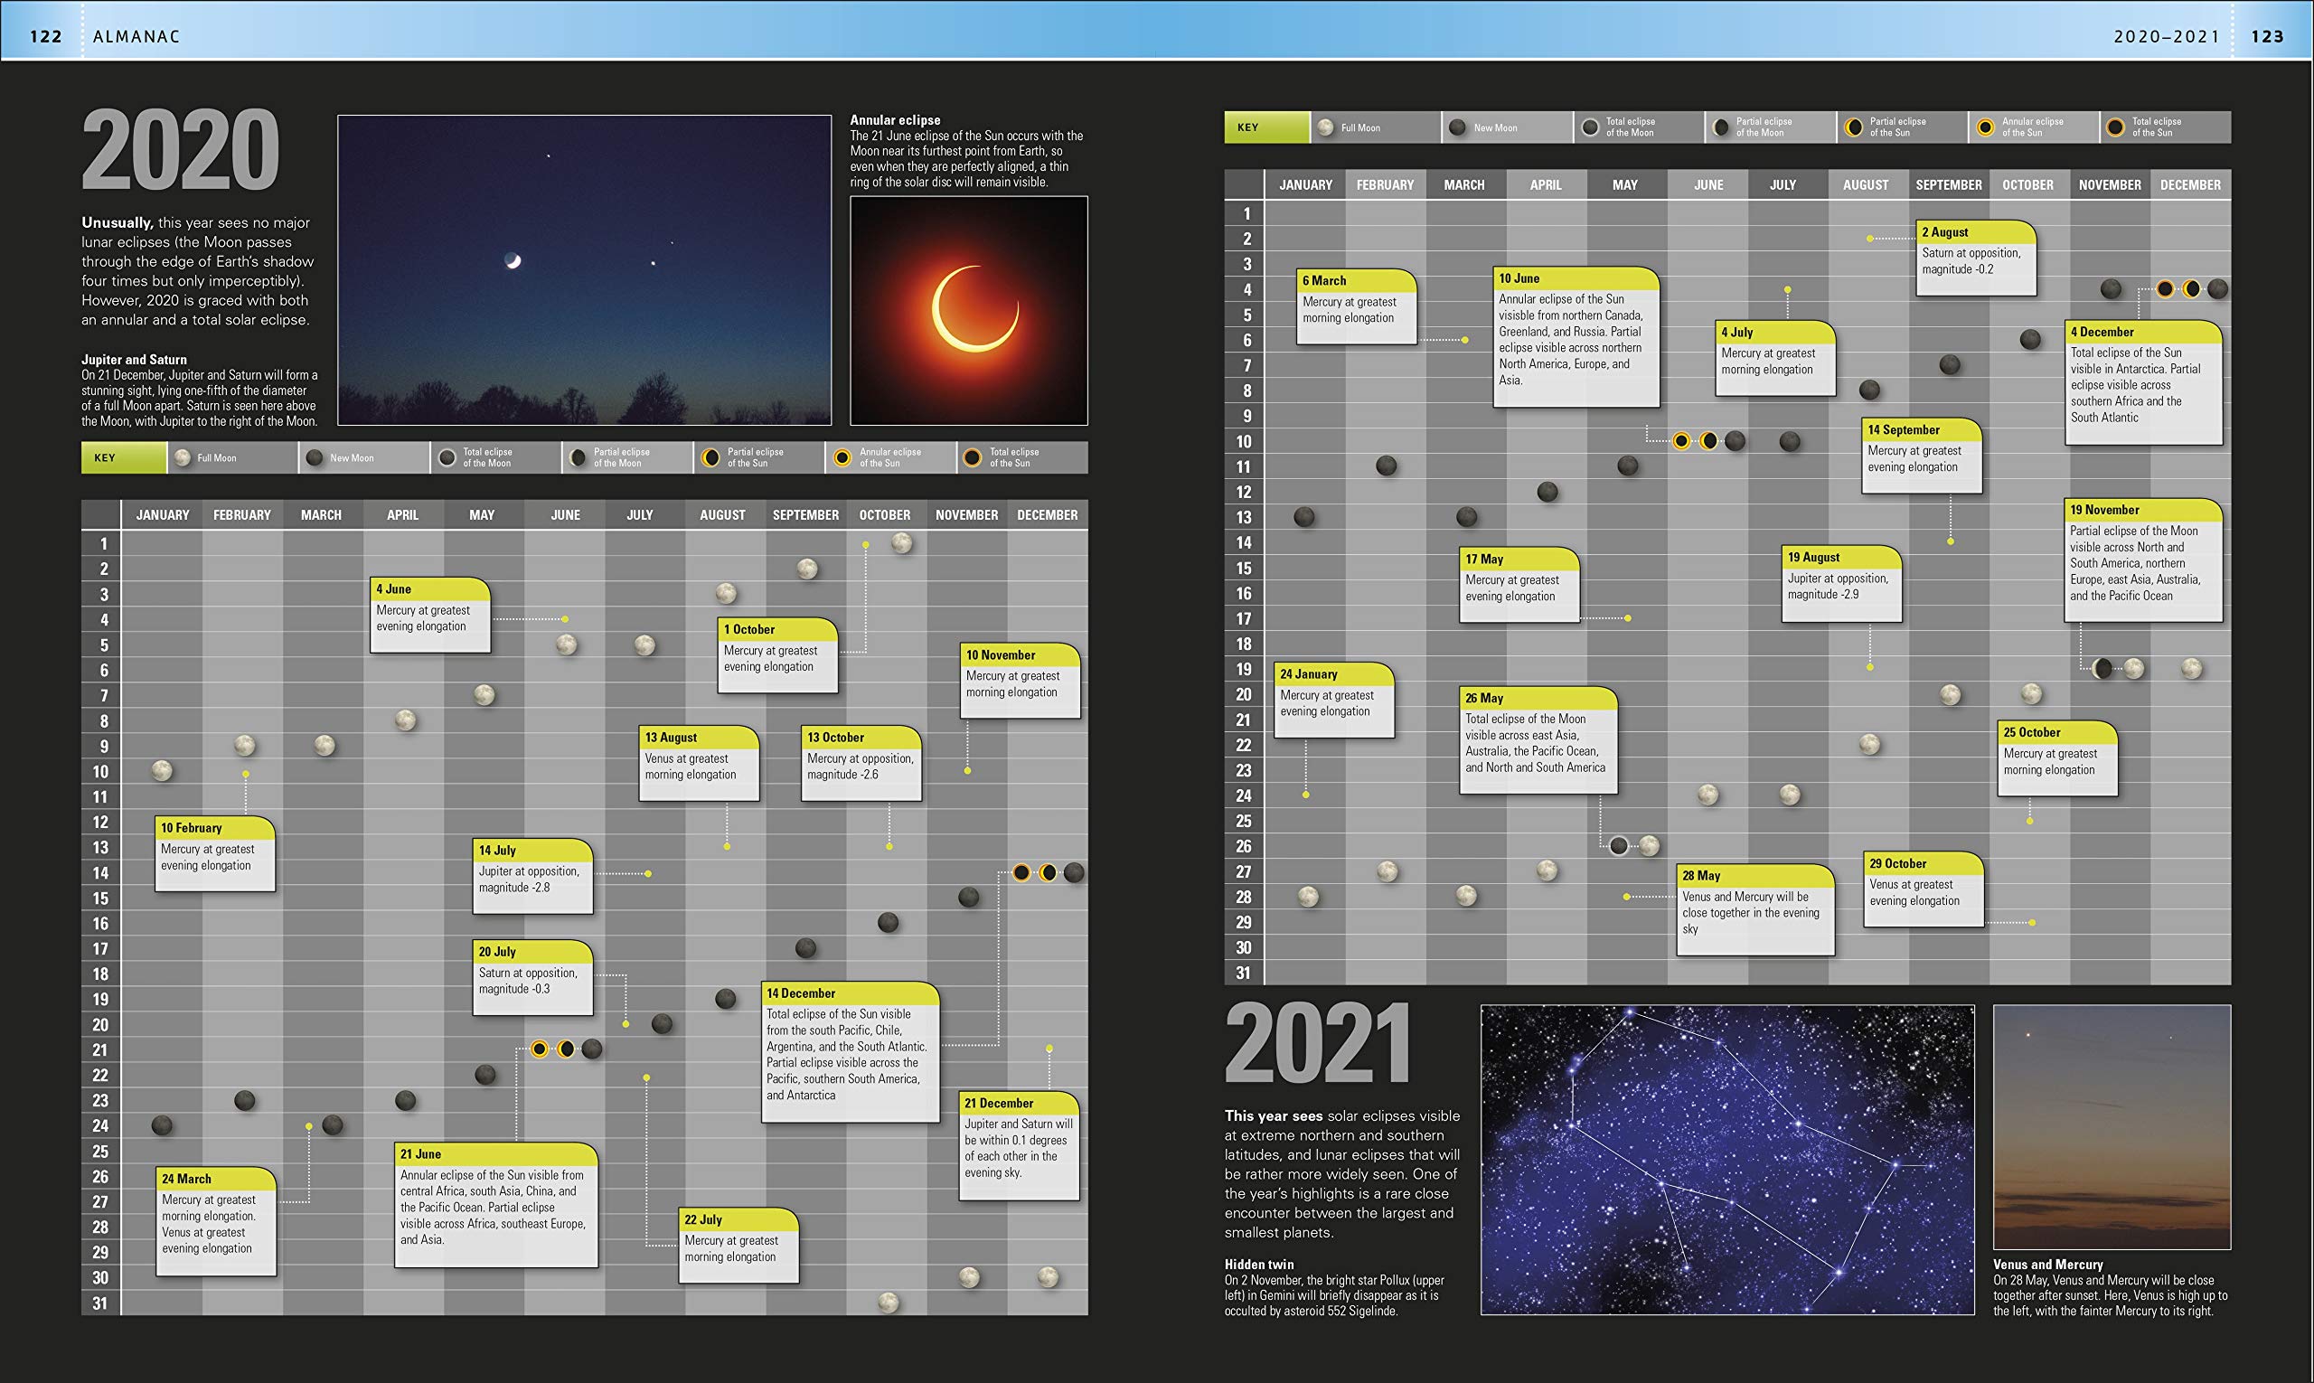Click the '21 December' Jupiter and Saturn note
Viewport: 2314px width, 1383px height.
click(x=1020, y=1146)
